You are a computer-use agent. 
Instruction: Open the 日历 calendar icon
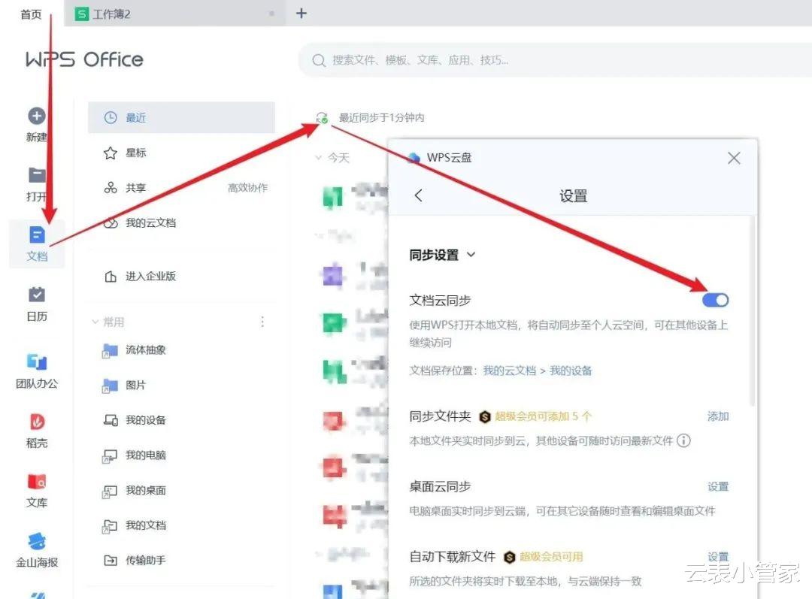click(37, 295)
